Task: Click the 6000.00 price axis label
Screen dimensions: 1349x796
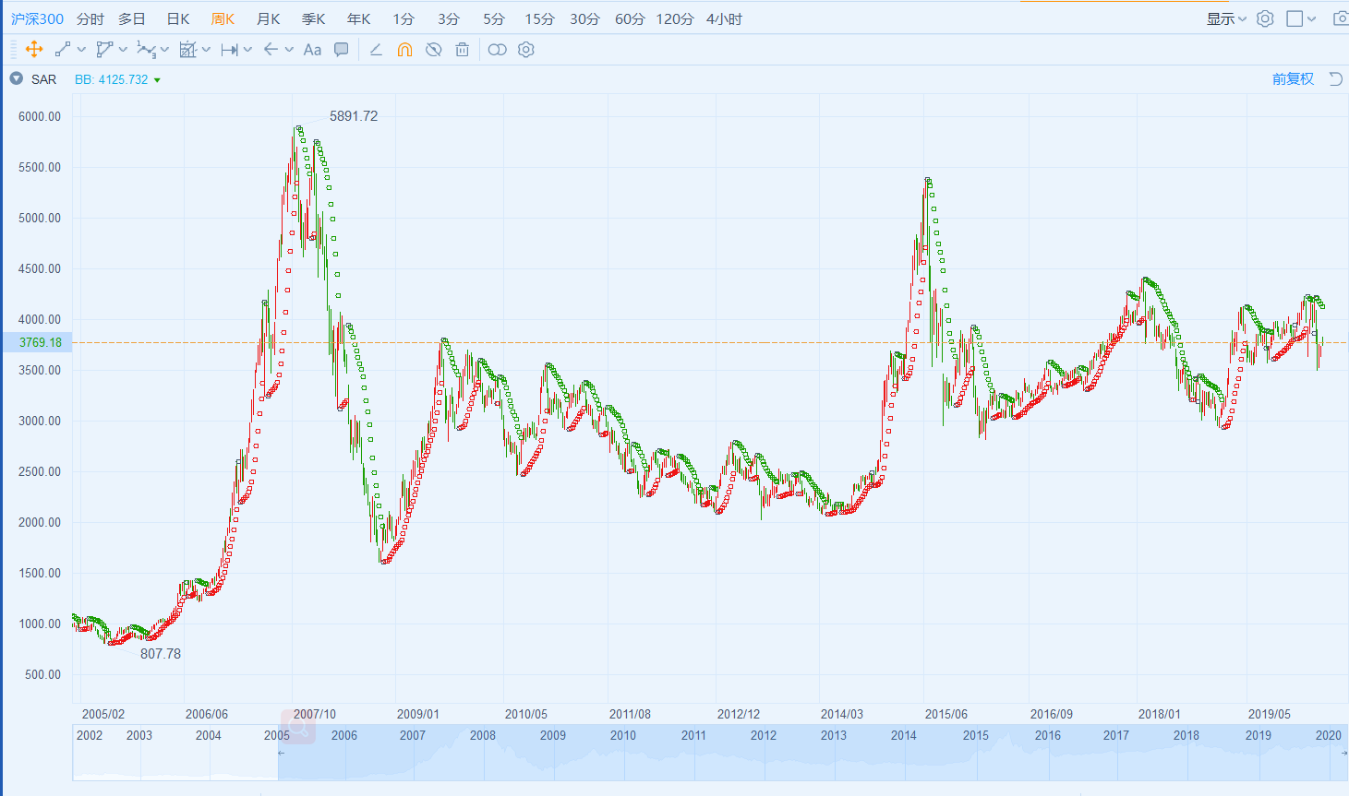Action: point(40,116)
